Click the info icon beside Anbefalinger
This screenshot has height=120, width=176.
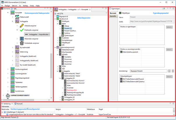point(5,112)
